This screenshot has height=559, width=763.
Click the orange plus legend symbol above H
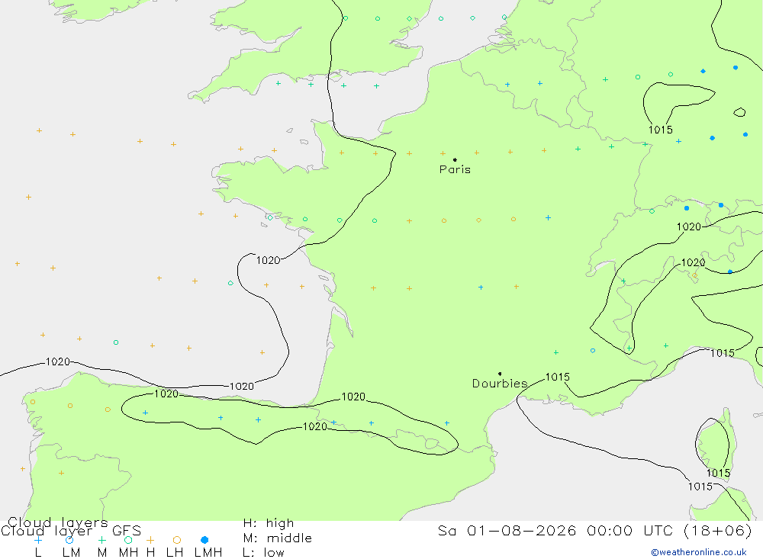[x=150, y=540]
